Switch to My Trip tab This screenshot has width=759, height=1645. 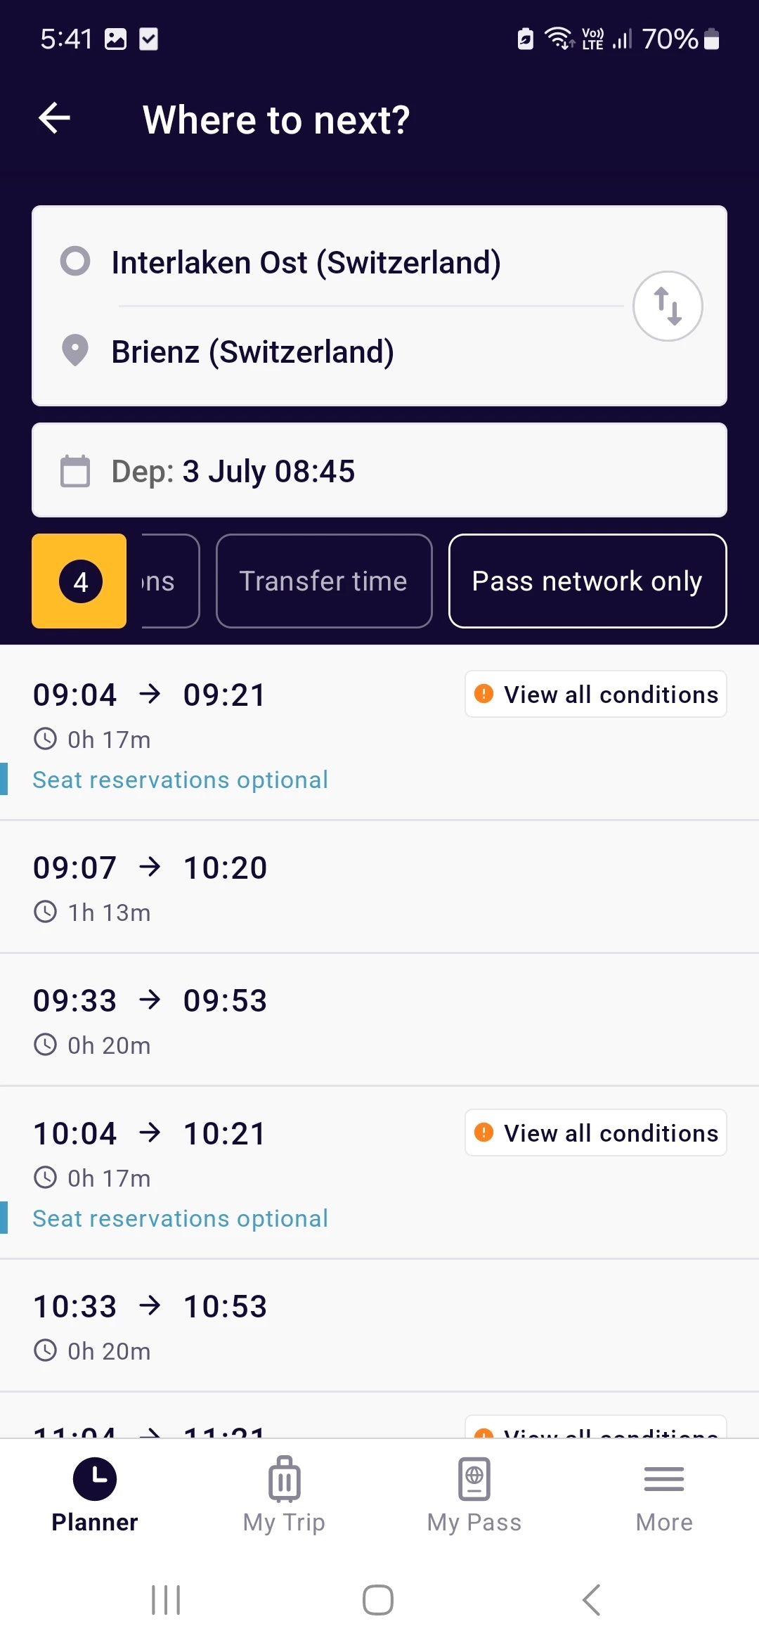coord(284,1495)
